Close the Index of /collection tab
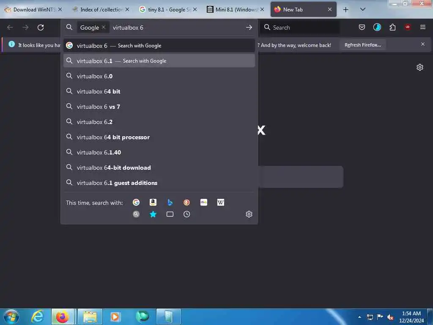 127,9
